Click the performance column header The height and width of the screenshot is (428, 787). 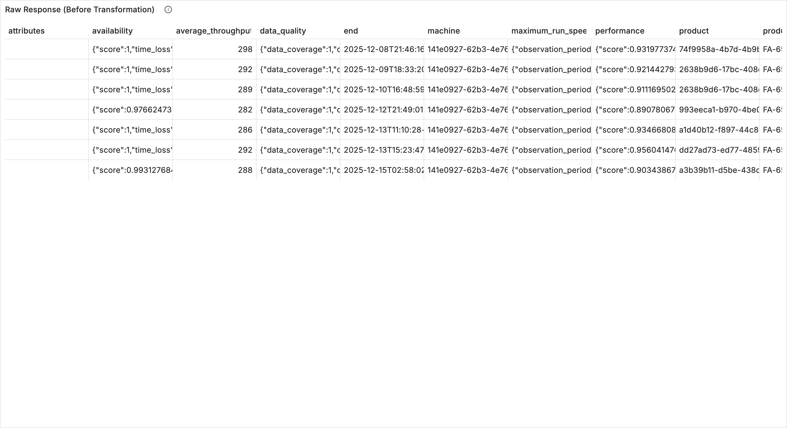pyautogui.click(x=620, y=31)
